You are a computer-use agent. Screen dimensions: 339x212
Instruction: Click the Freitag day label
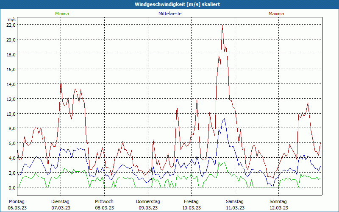pos(191,202)
